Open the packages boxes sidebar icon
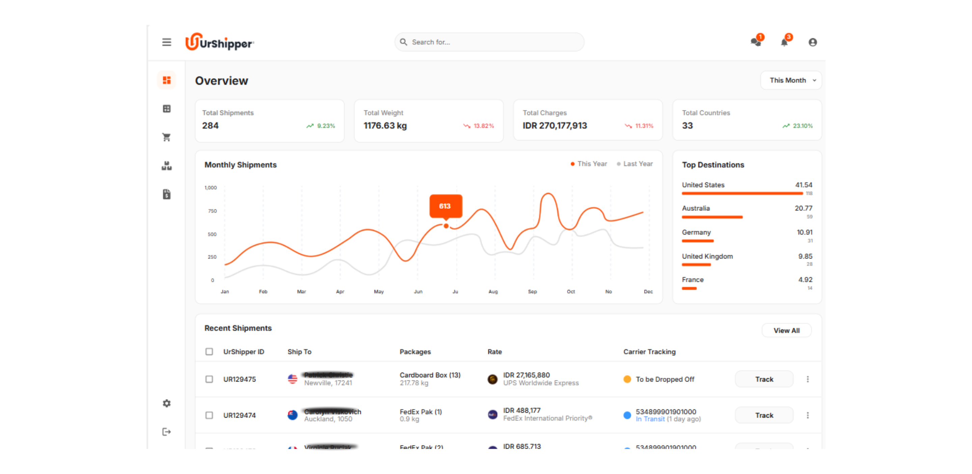Viewport: 972px width, 474px height. pyautogui.click(x=166, y=166)
